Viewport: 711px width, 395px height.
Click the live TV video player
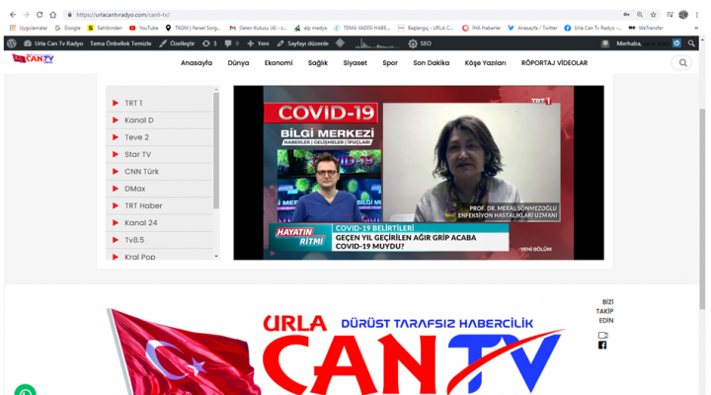pos(418,173)
